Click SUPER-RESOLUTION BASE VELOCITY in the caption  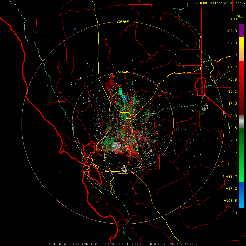(x=86, y=244)
